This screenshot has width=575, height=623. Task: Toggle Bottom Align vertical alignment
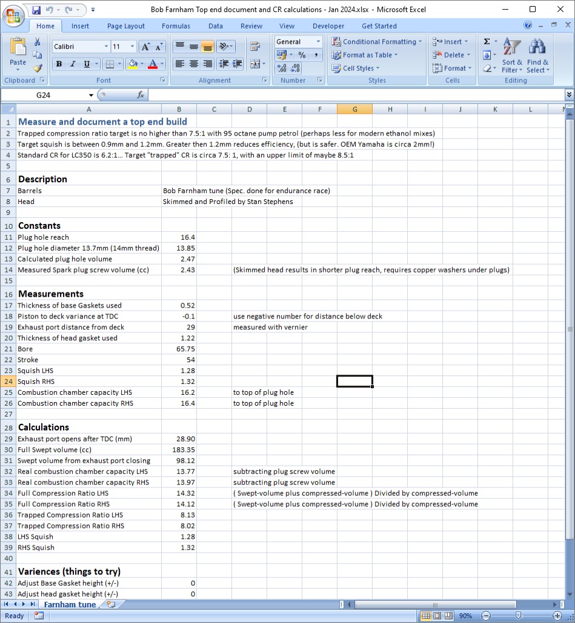tap(208, 47)
